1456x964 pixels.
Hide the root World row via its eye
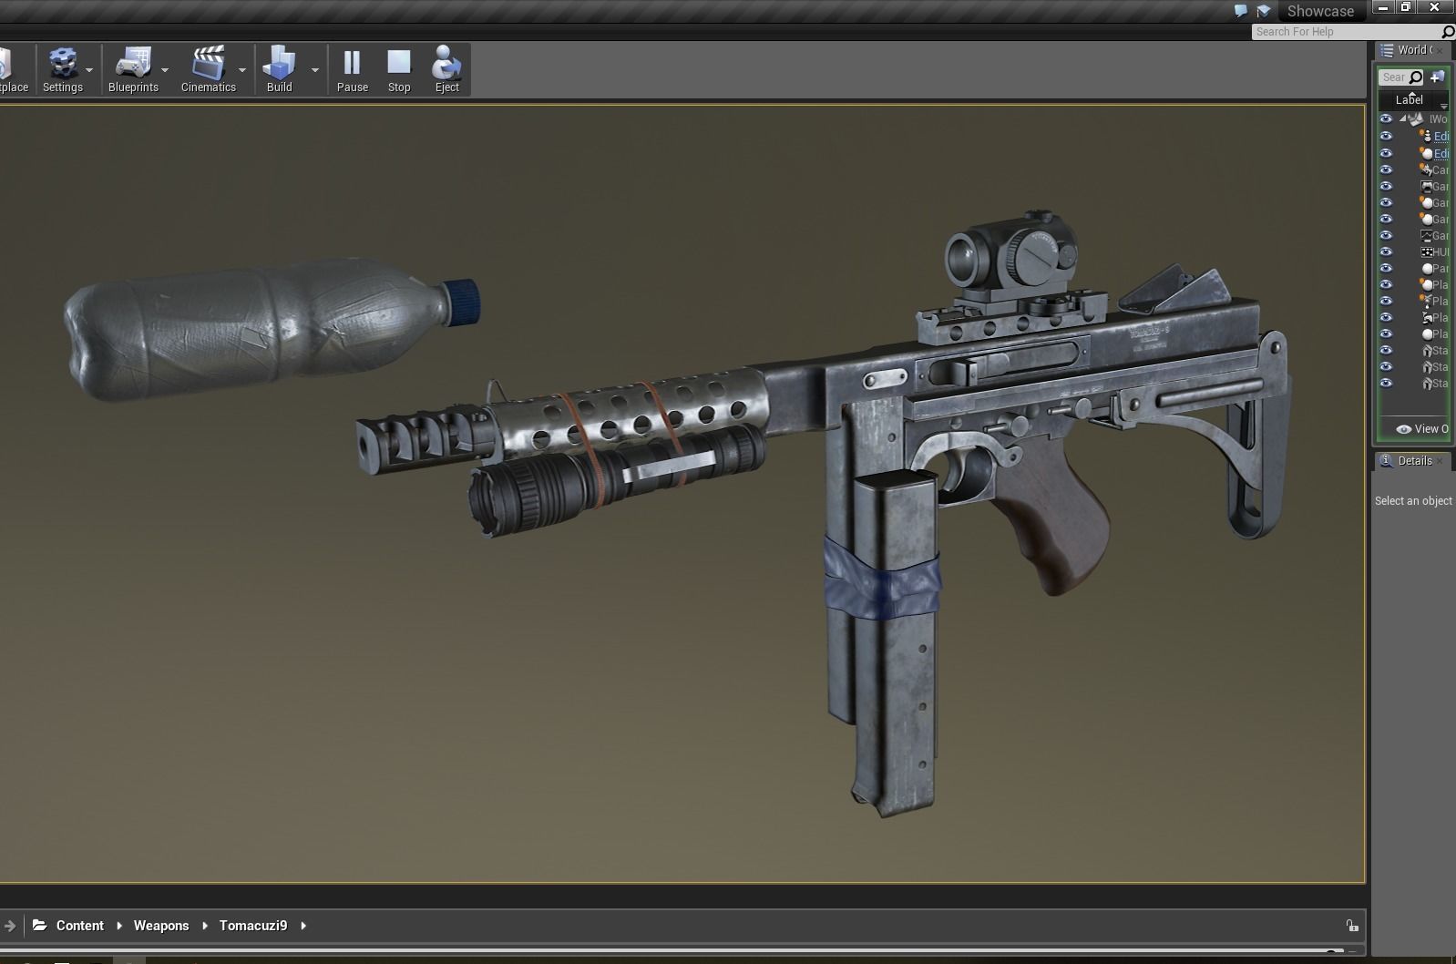point(1386,119)
